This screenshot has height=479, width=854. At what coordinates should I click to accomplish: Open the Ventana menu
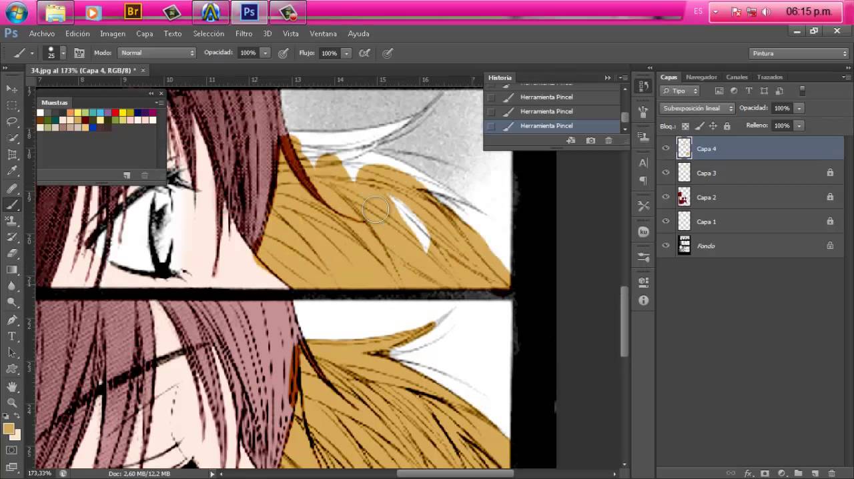323,33
